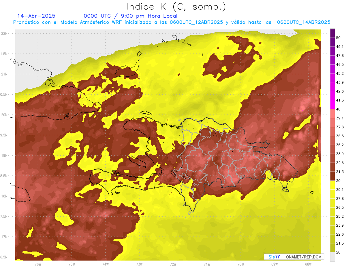Click the color scale value '31.3'
The height and width of the screenshot is (268, 346).
click(340, 172)
